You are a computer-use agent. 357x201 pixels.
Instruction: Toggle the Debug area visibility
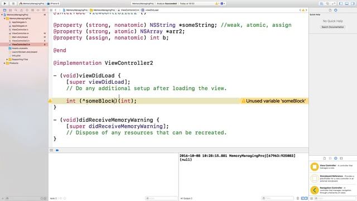tap(347, 4)
